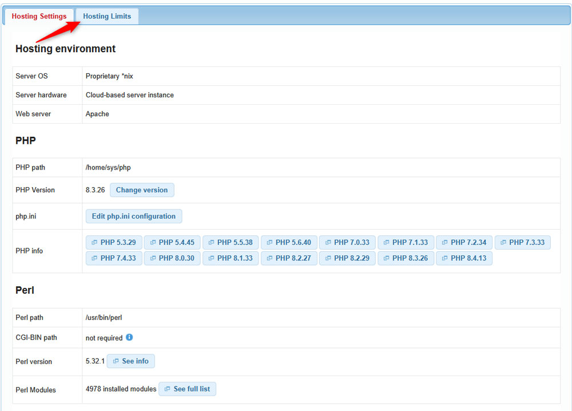Open the PHP 8.2.29 info page
572x411 pixels.
coord(347,258)
